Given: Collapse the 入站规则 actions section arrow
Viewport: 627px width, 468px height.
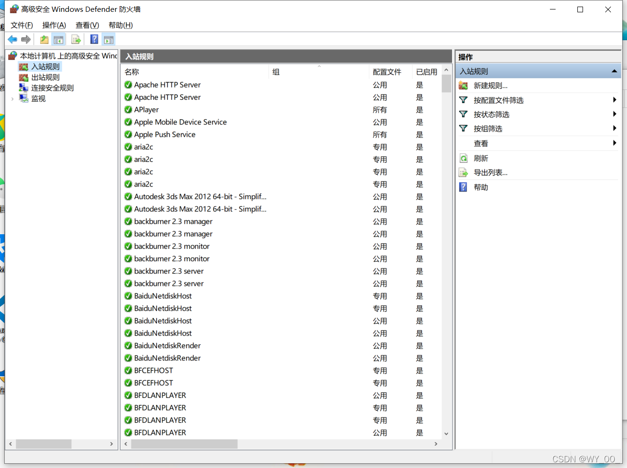Looking at the screenshot, I should [x=614, y=71].
